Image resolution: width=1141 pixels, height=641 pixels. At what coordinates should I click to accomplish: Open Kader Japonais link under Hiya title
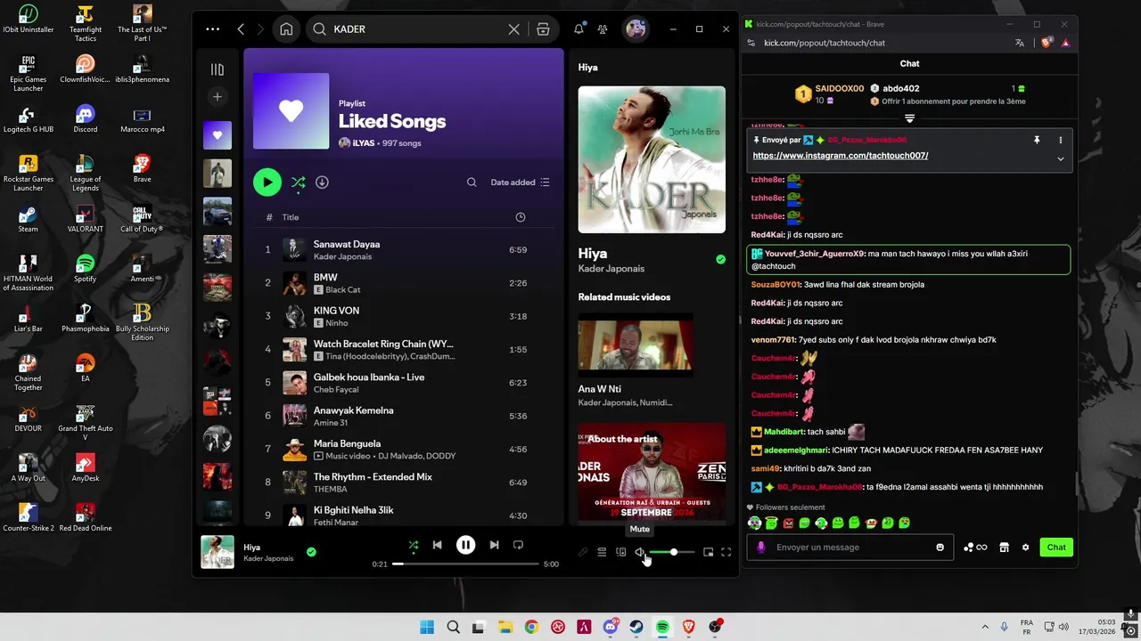tap(612, 269)
